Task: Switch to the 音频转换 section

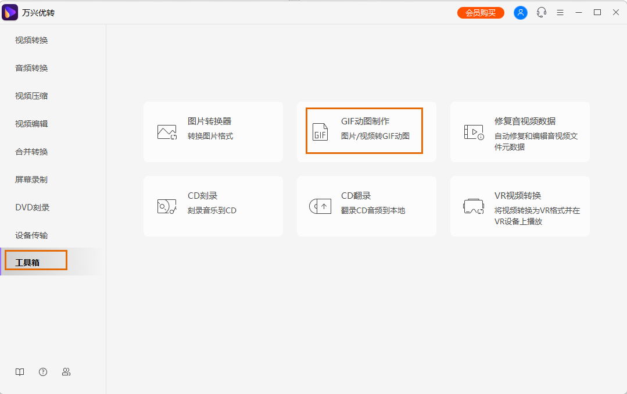Action: 32,67
